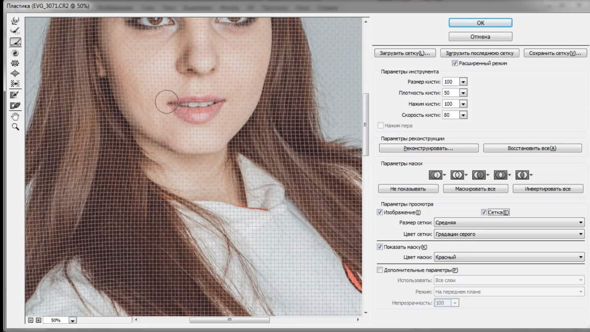Pick the Twirl Clockwise tool
Image resolution: width=590 pixels, height=332 pixels.
15,53
